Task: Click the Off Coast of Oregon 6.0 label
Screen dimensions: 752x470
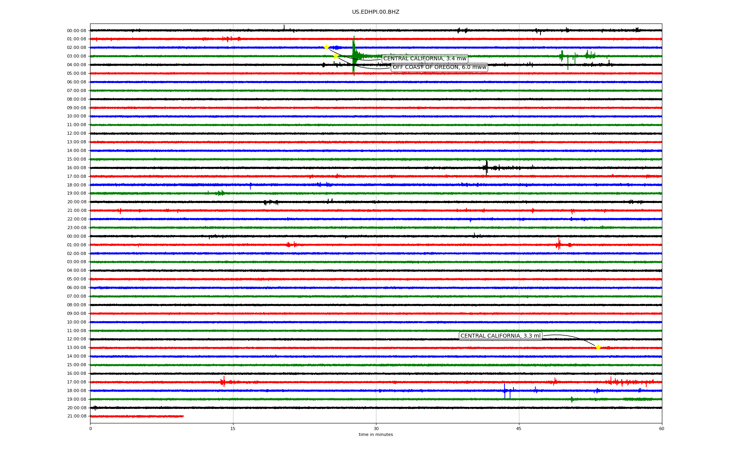Action: tap(439, 67)
